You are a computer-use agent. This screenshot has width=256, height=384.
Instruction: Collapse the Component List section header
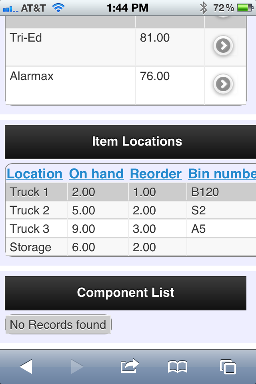126,293
